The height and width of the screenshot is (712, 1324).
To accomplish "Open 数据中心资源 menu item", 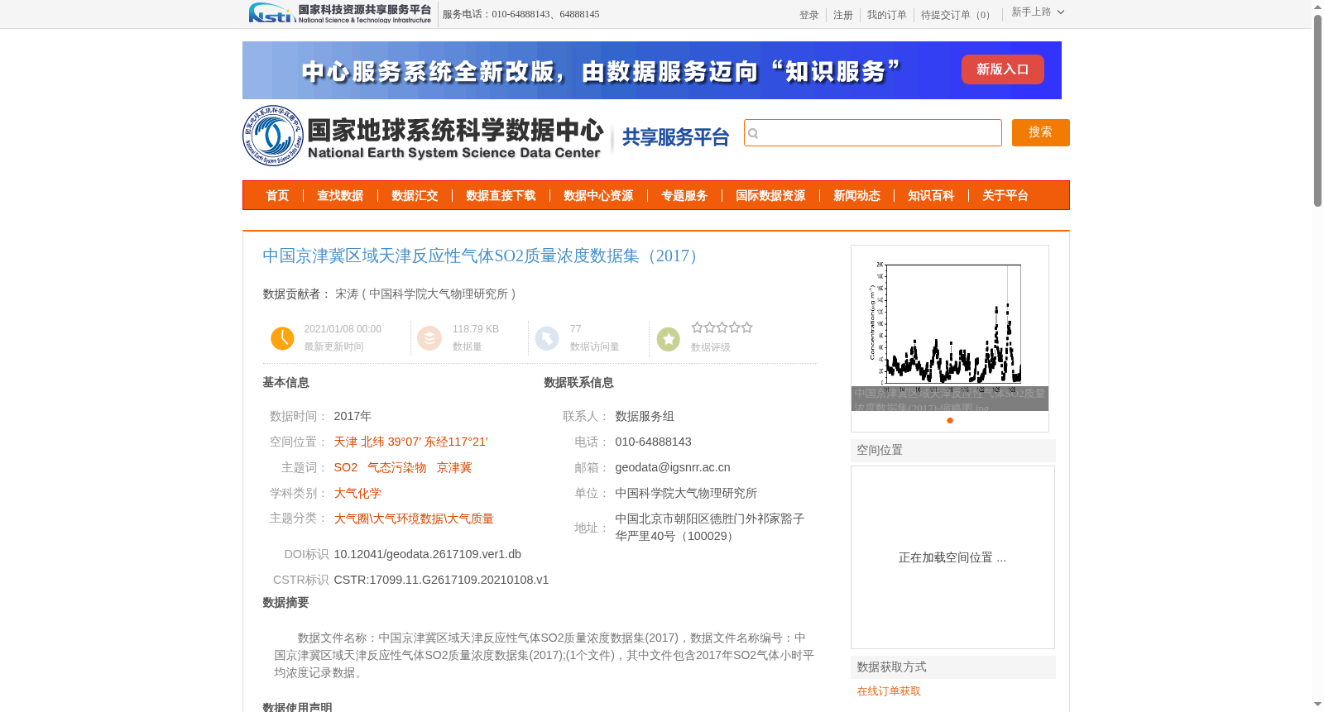I will click(598, 196).
